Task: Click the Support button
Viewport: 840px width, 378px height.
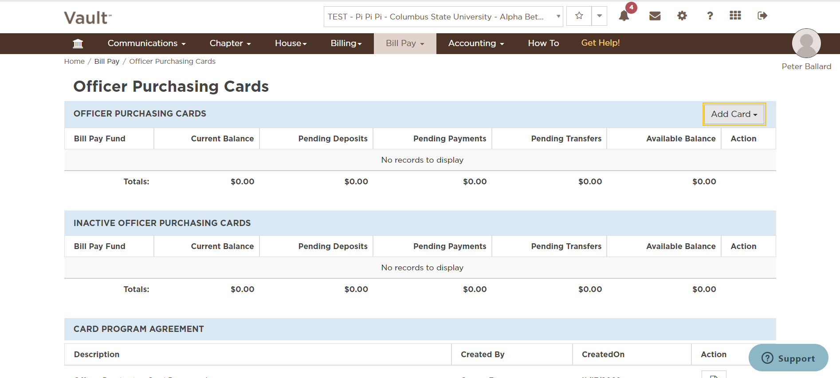Action: pyautogui.click(x=788, y=358)
